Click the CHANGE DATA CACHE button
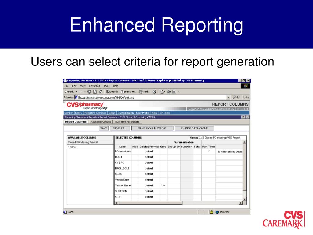This screenshot has width=313, height=235. click(x=194, y=128)
